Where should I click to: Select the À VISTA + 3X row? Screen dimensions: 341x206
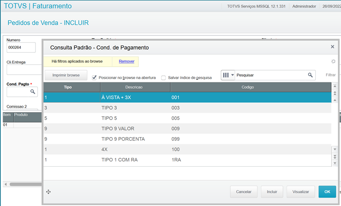pyautogui.click(x=187, y=97)
